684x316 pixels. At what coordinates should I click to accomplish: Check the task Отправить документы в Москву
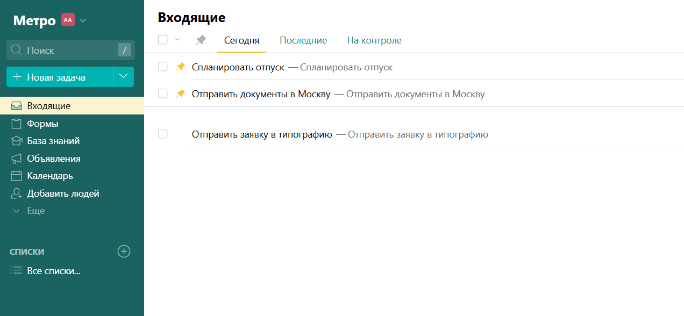click(x=162, y=94)
